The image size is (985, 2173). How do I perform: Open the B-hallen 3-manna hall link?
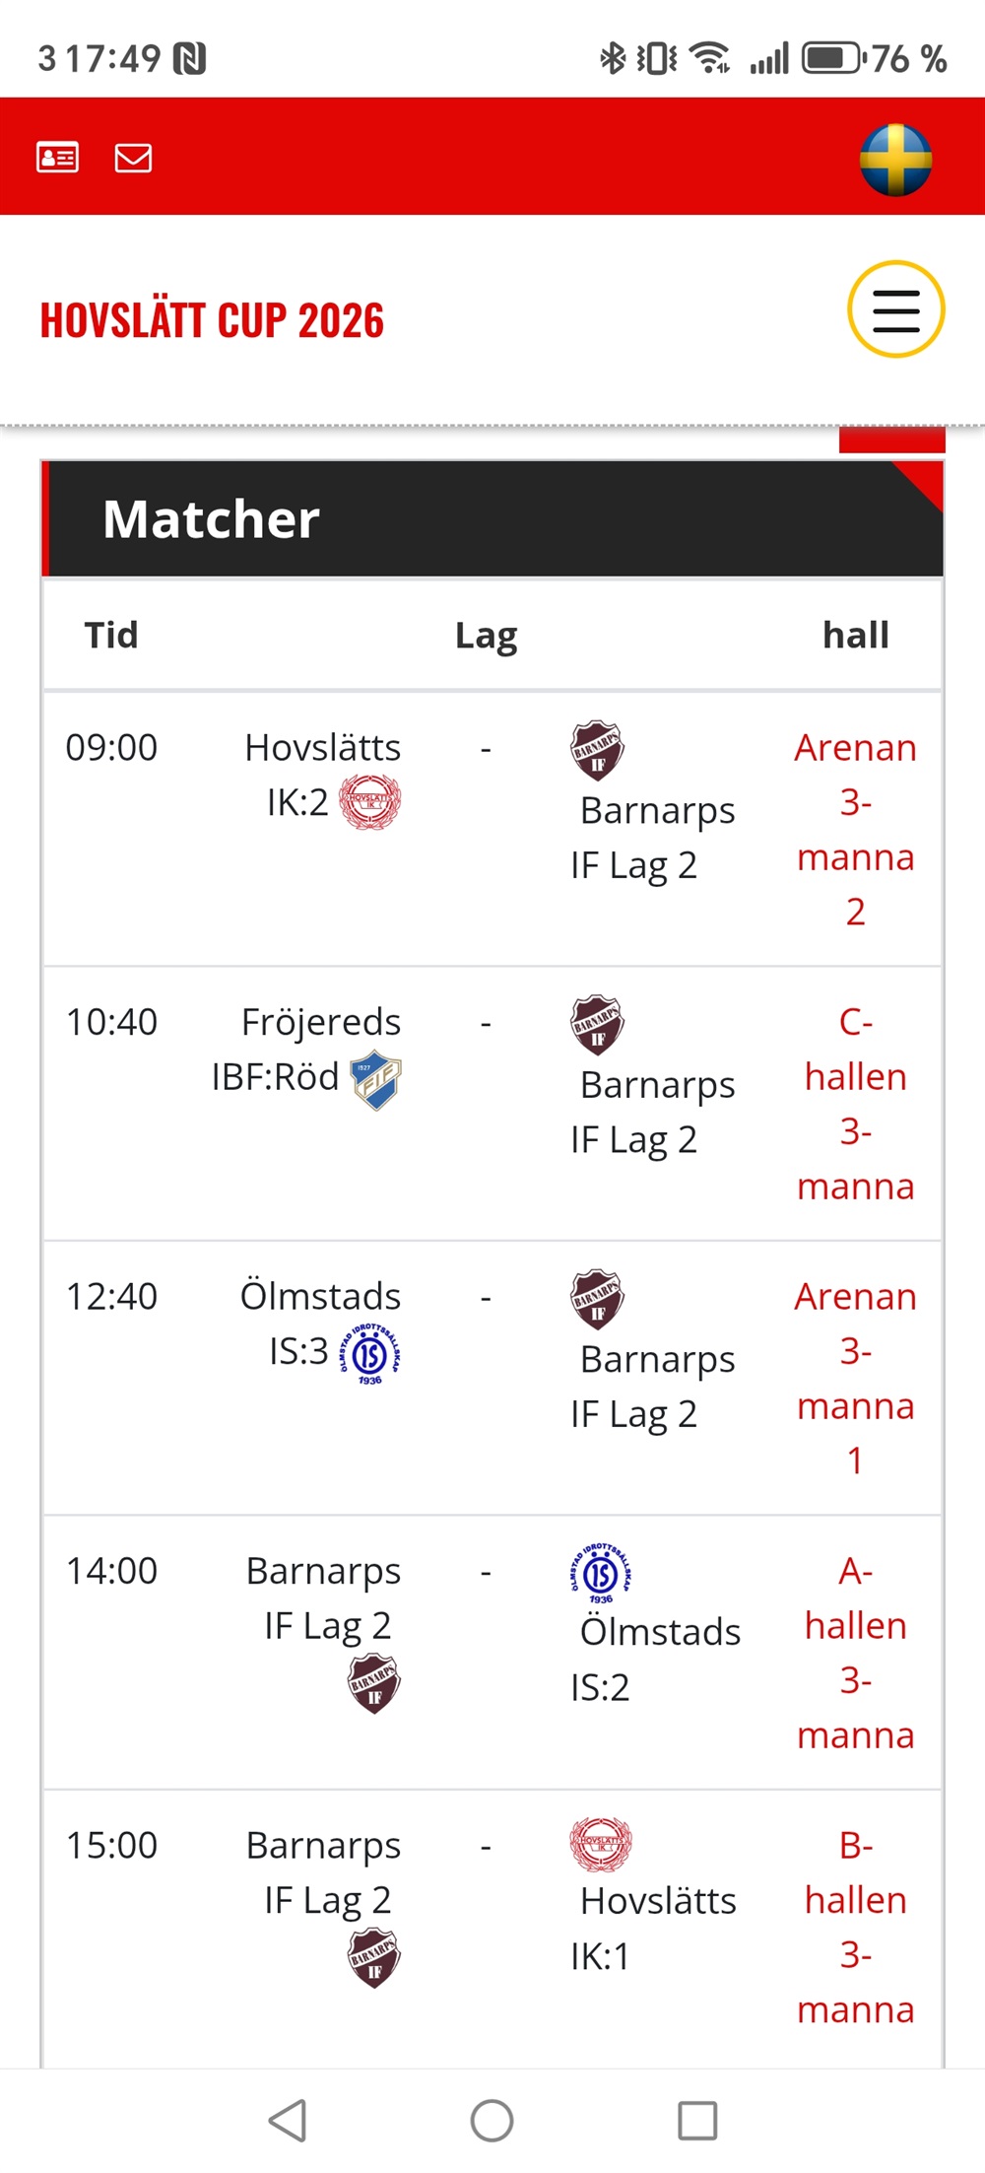point(855,1927)
